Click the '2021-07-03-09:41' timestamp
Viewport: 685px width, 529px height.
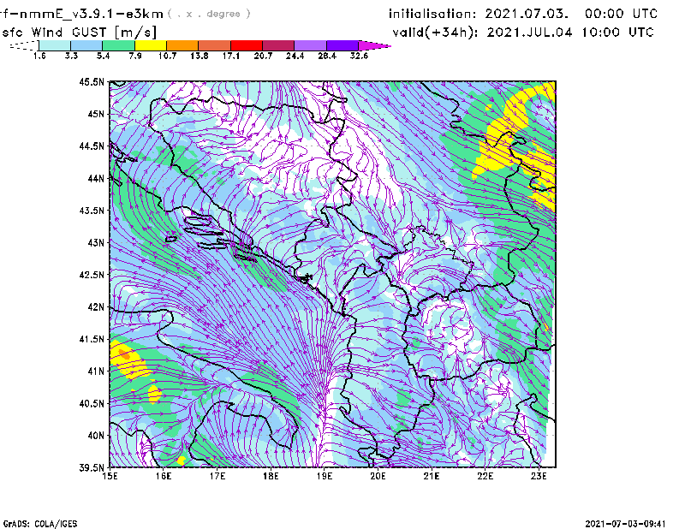click(625, 524)
